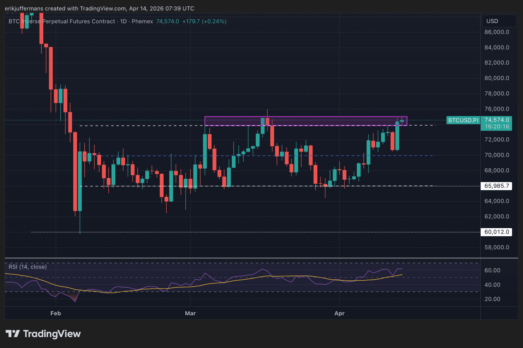Click the 65,985.7 price level label
The height and width of the screenshot is (348, 523).
tap(496, 186)
